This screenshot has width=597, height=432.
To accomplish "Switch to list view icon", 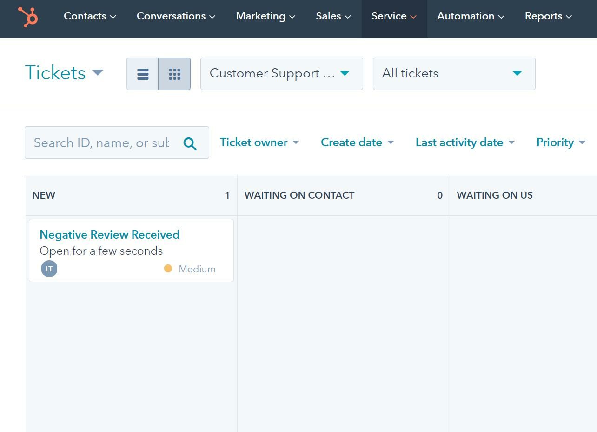I will [143, 74].
